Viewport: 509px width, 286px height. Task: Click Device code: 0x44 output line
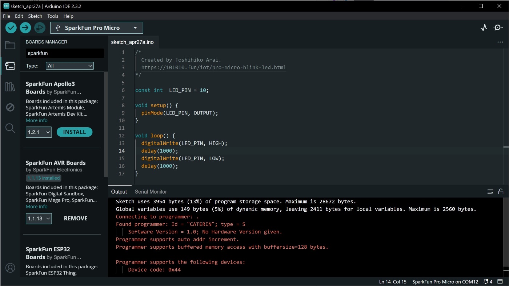154,270
